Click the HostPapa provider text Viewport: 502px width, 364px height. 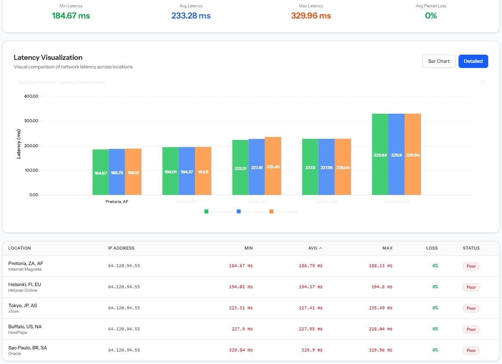(x=18, y=333)
